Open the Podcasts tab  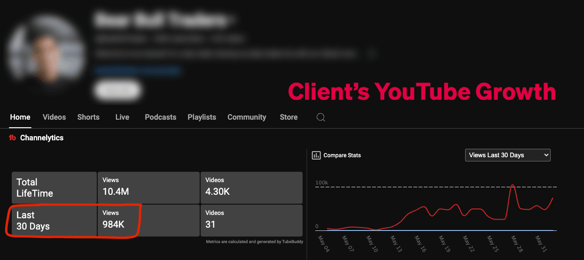[160, 117]
